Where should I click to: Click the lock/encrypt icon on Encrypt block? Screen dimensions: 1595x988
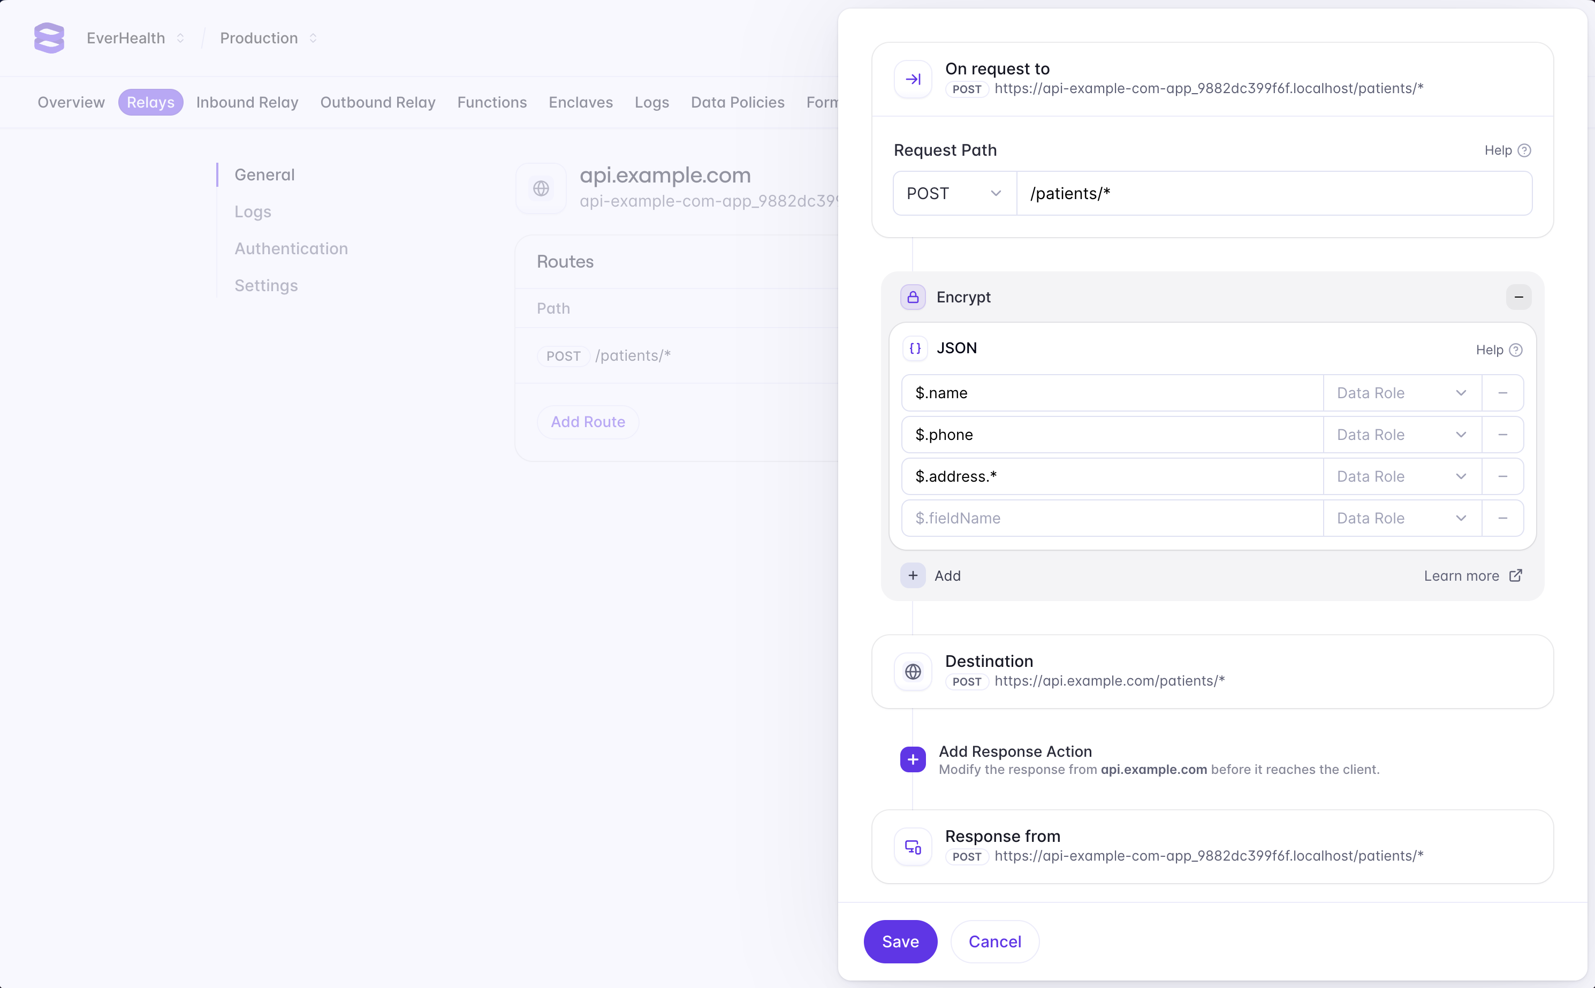click(x=913, y=297)
